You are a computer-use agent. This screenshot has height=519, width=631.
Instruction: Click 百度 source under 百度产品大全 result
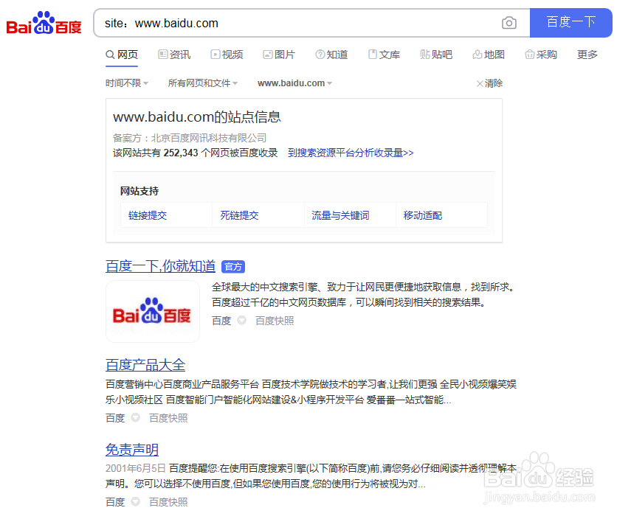pos(115,418)
